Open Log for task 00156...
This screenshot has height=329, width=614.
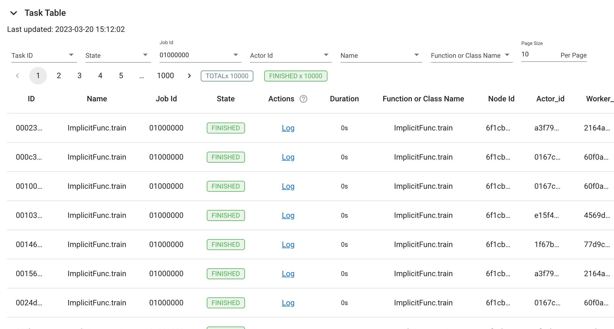pos(288,274)
